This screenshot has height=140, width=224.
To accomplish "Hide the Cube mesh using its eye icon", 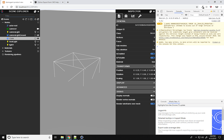I will [38, 38].
